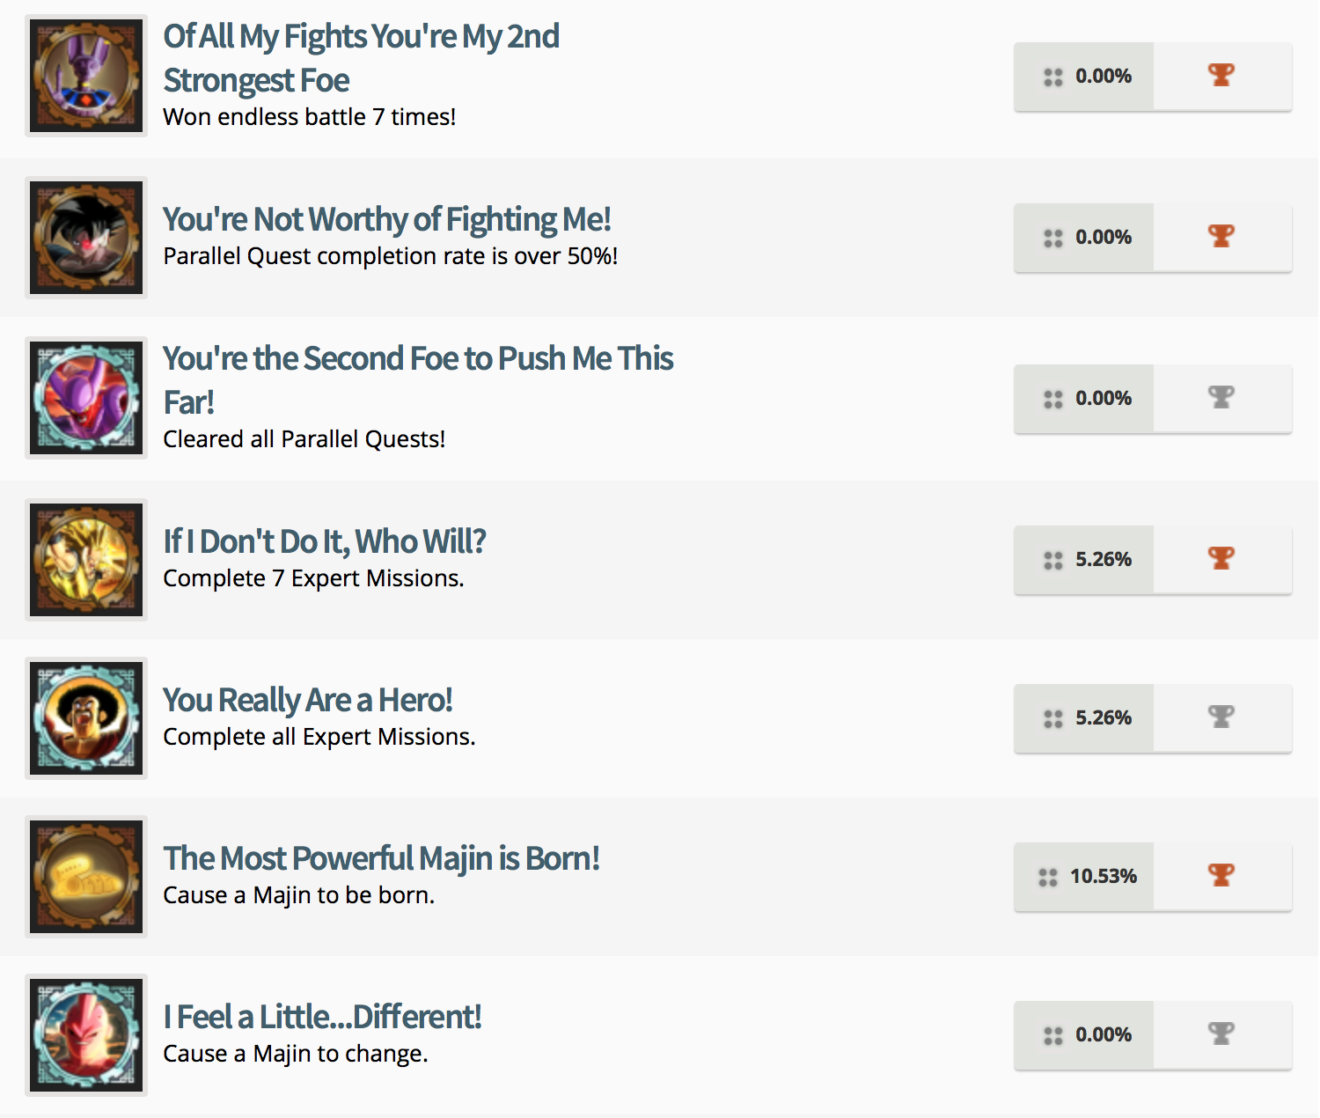Viewport: 1320px width, 1118px height.
Task: Click the silver trophy for 'You Really Are a Hero!'
Action: (x=1221, y=717)
